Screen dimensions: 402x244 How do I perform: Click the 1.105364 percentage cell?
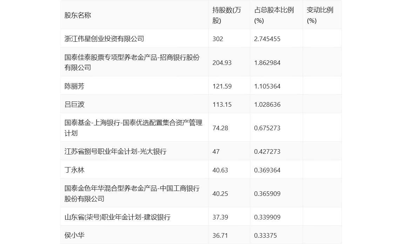click(x=267, y=86)
